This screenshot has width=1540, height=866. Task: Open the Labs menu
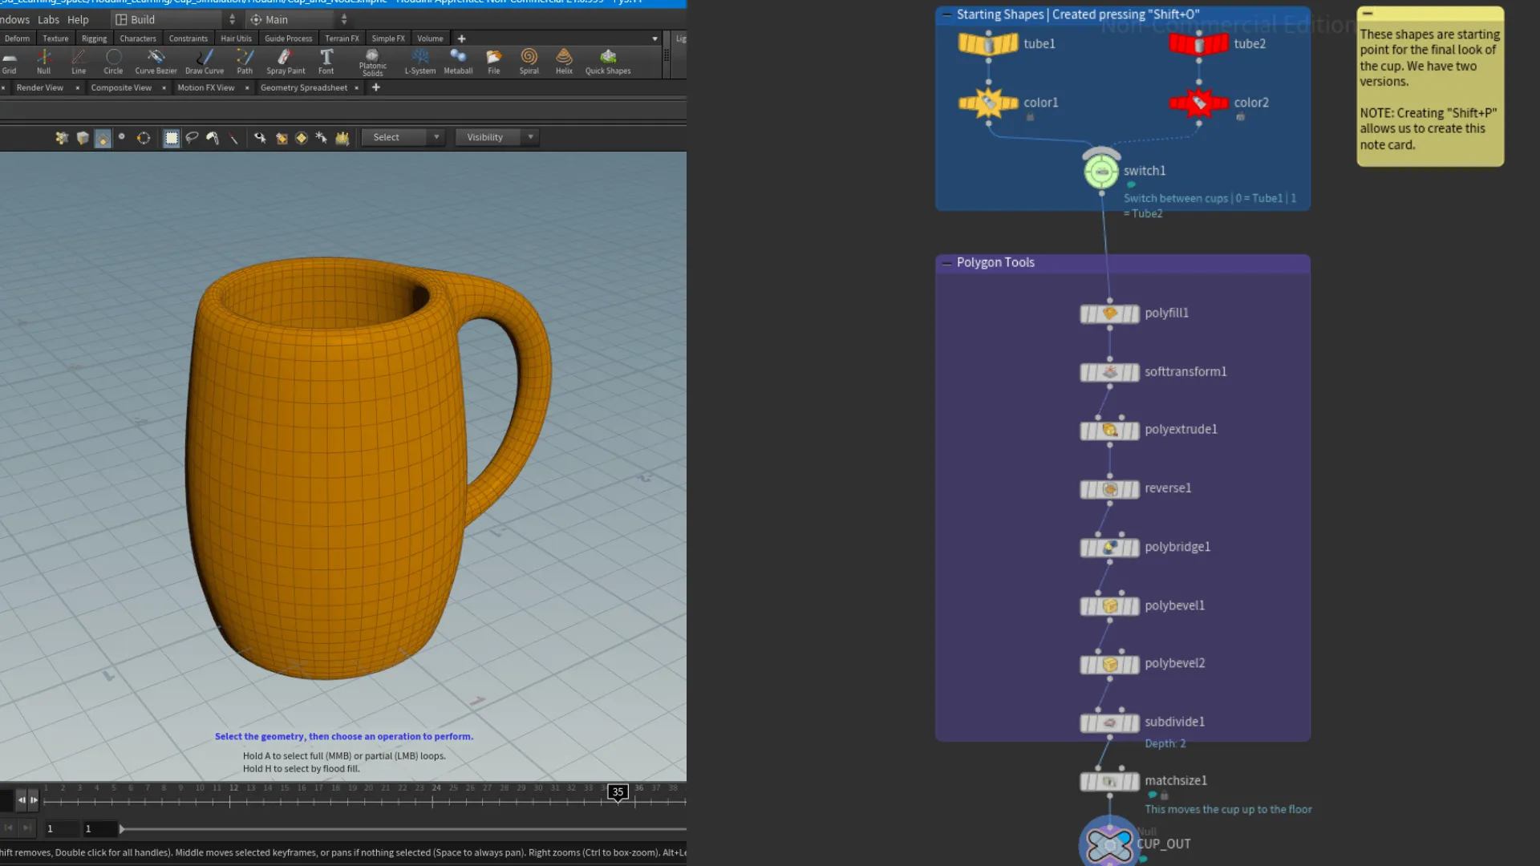point(48,19)
